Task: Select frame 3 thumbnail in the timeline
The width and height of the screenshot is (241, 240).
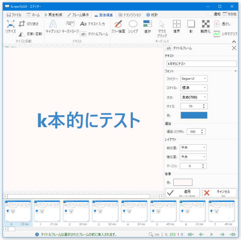Action: click(x=105, y=211)
